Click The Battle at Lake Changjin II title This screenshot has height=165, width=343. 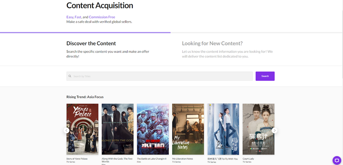pyautogui.click(x=152, y=158)
